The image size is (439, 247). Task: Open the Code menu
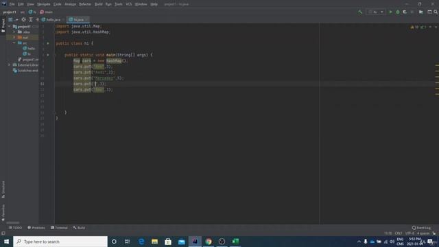coord(58,4)
